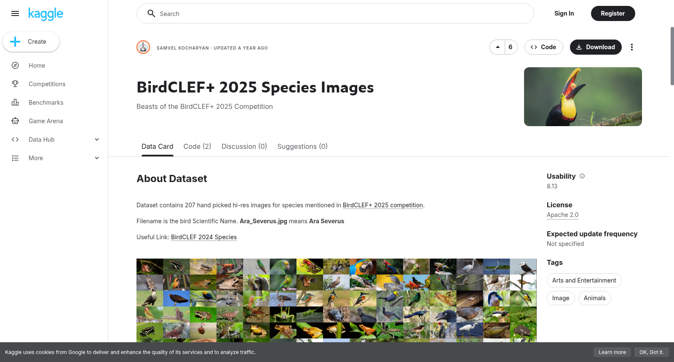
Task: Click the More list icon
Action: click(15, 158)
